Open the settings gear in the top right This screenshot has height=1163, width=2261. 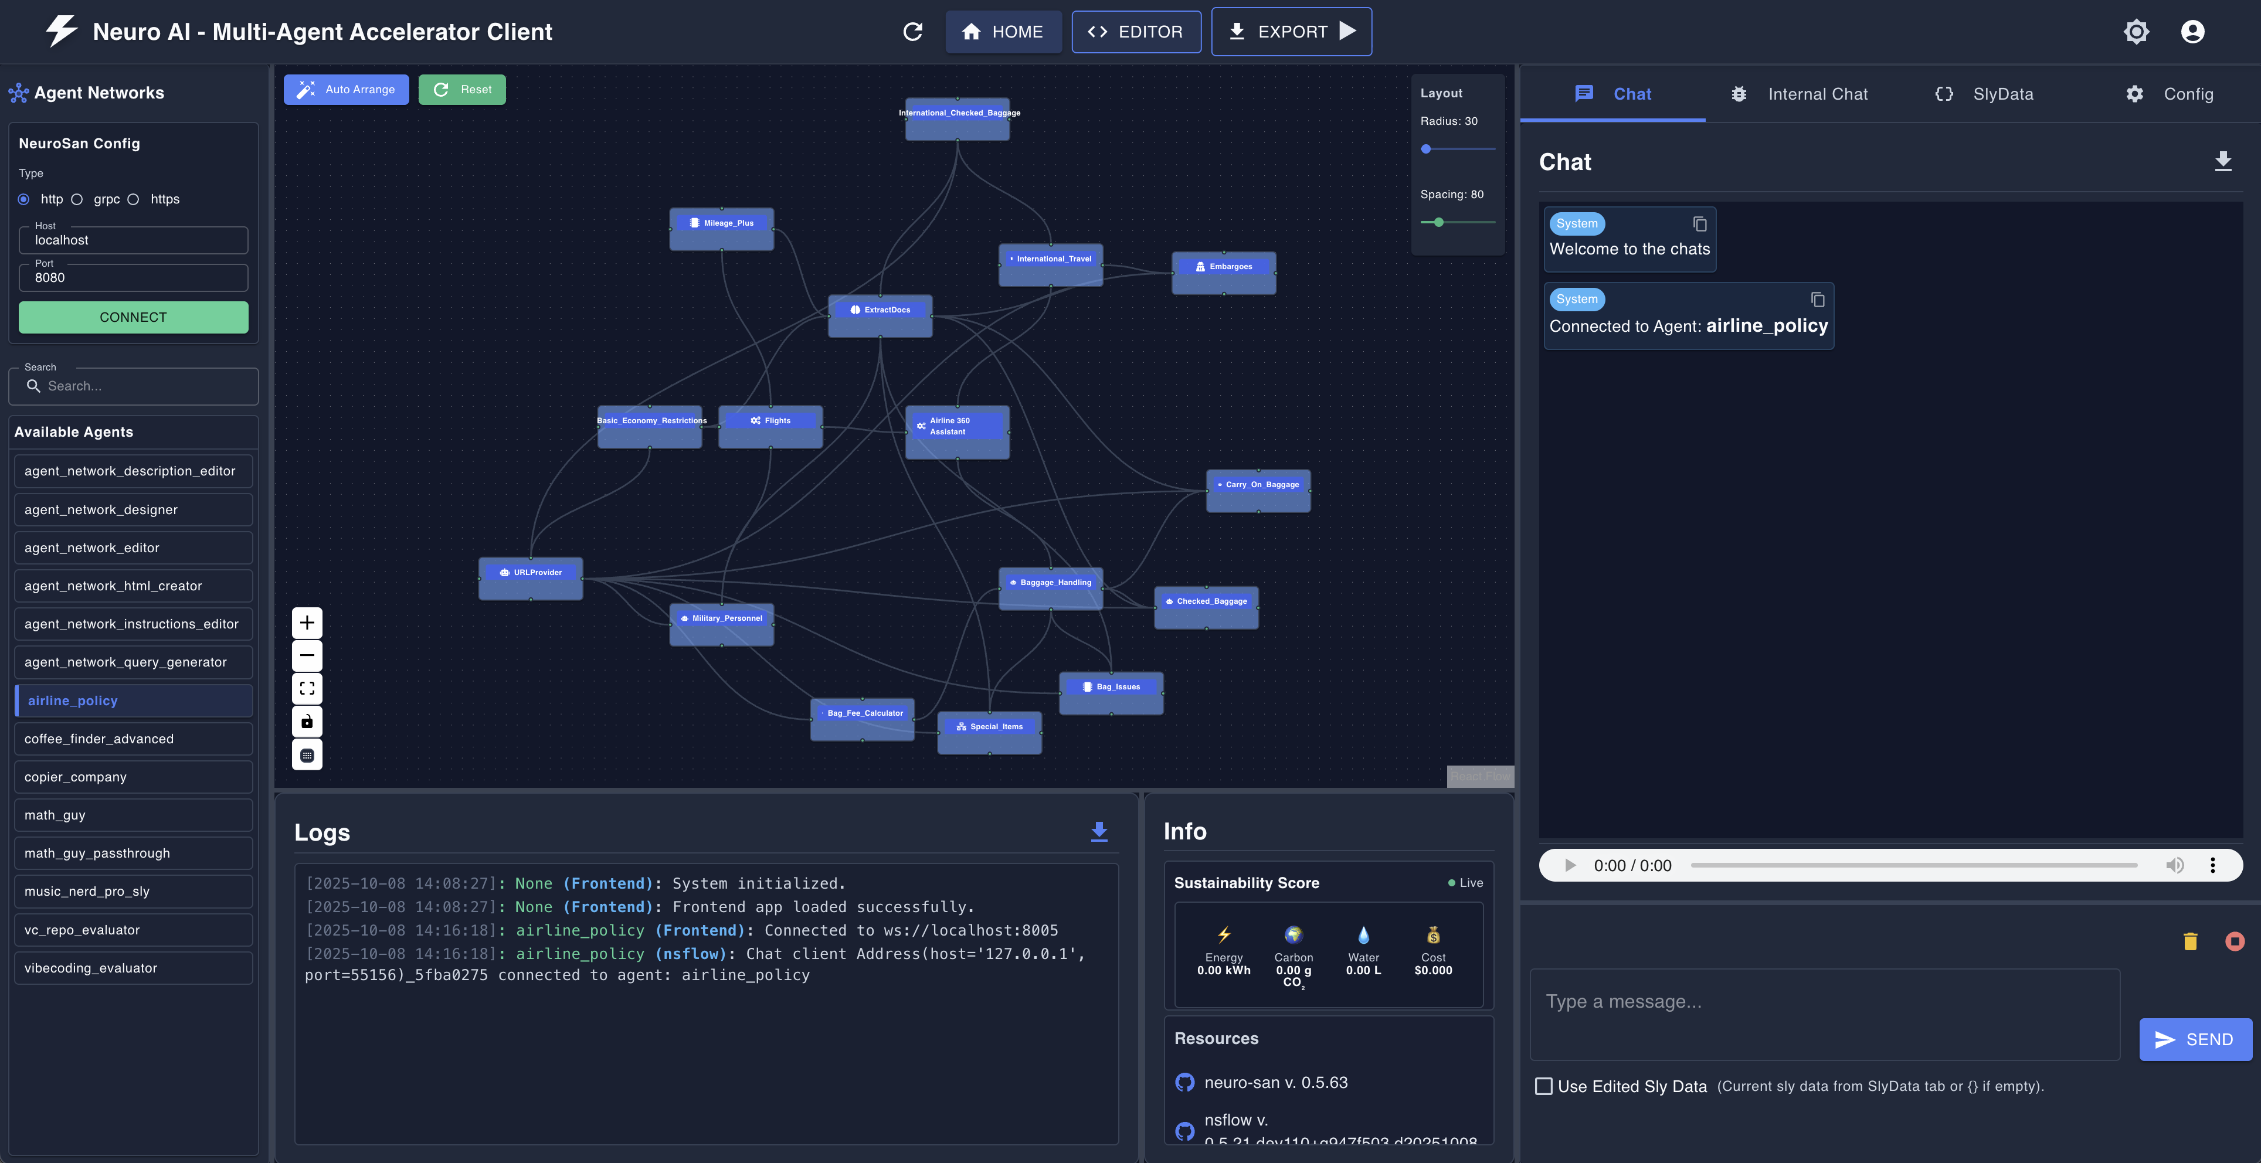tap(2136, 30)
